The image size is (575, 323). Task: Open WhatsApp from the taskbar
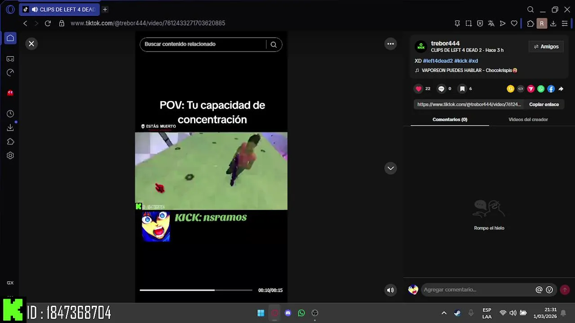pyautogui.click(x=301, y=313)
